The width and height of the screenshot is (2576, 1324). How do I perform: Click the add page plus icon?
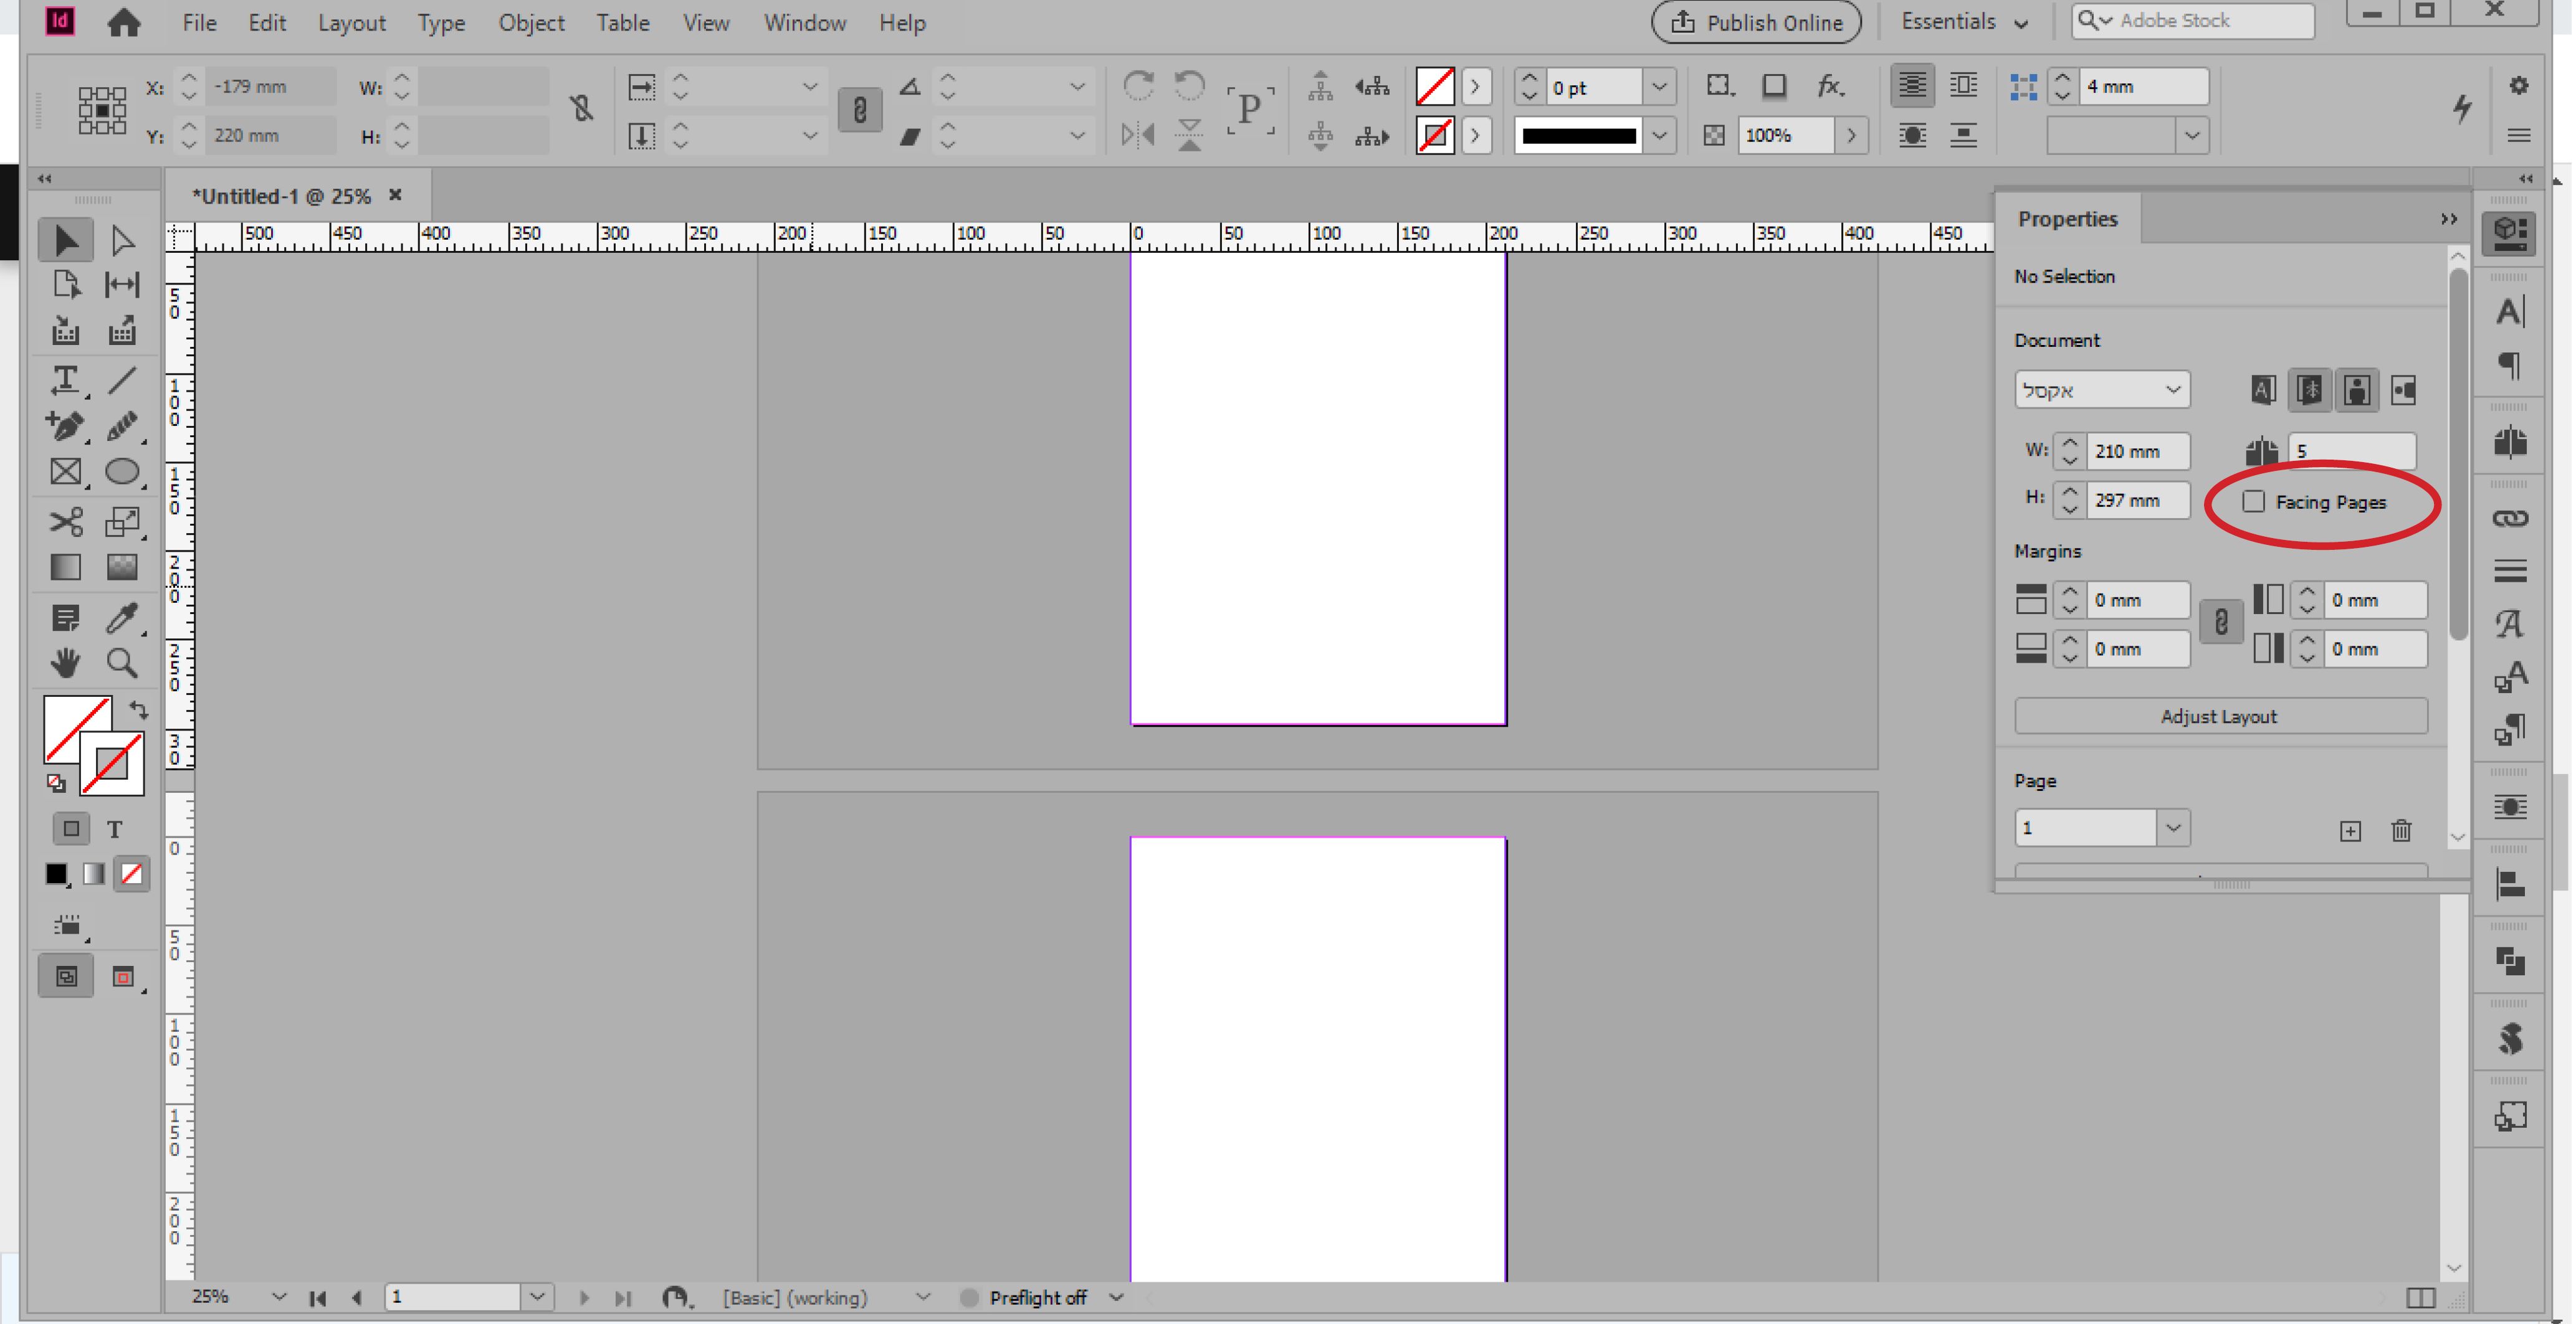point(2350,830)
